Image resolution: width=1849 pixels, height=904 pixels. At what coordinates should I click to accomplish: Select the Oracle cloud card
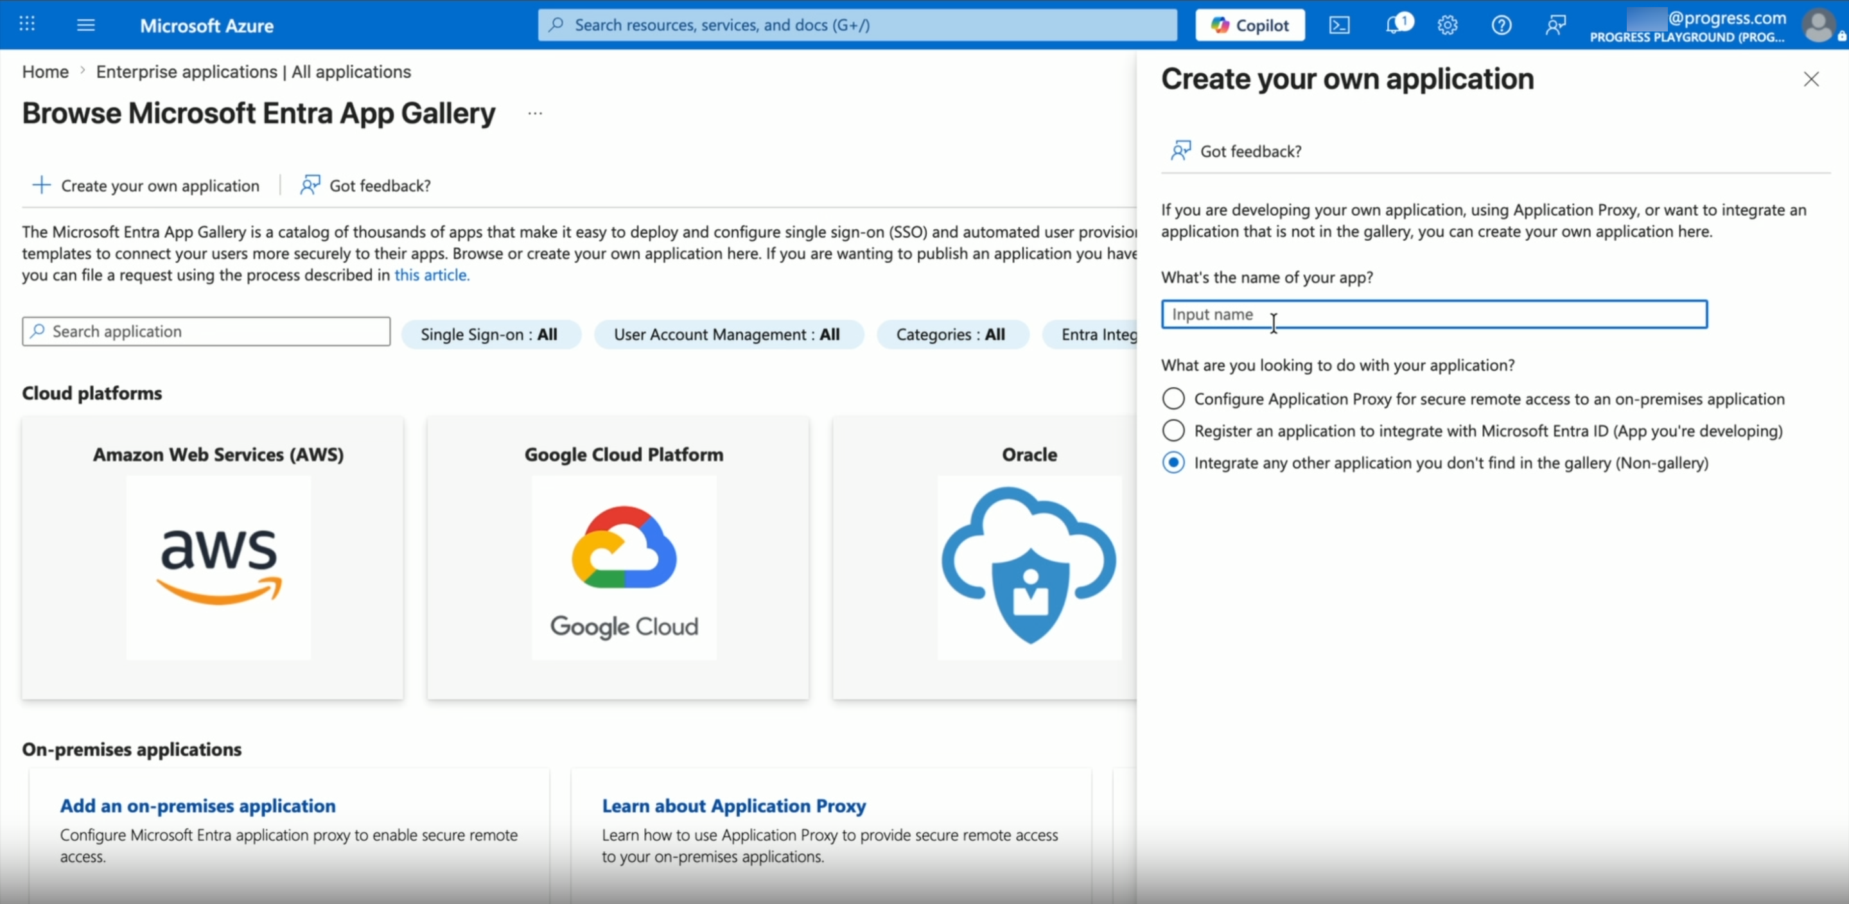point(985,557)
